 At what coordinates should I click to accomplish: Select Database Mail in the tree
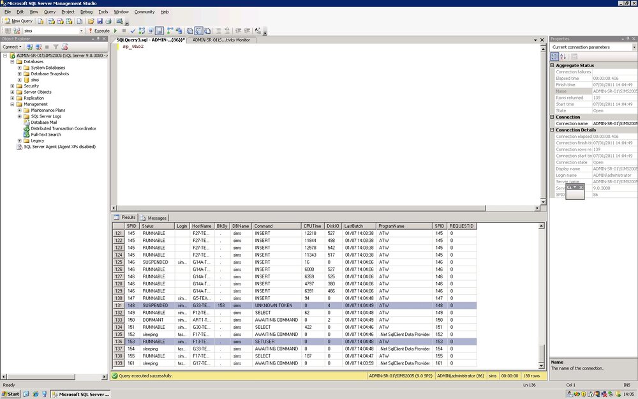click(43, 122)
